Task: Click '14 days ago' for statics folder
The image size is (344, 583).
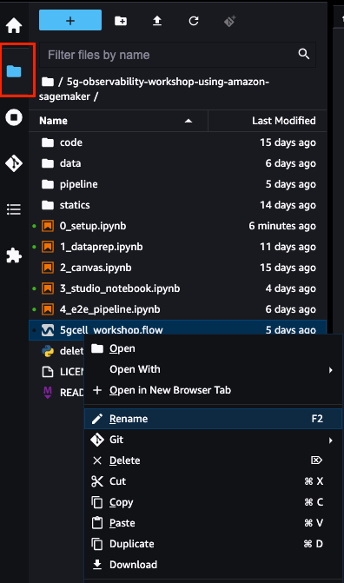Action: click(x=288, y=205)
